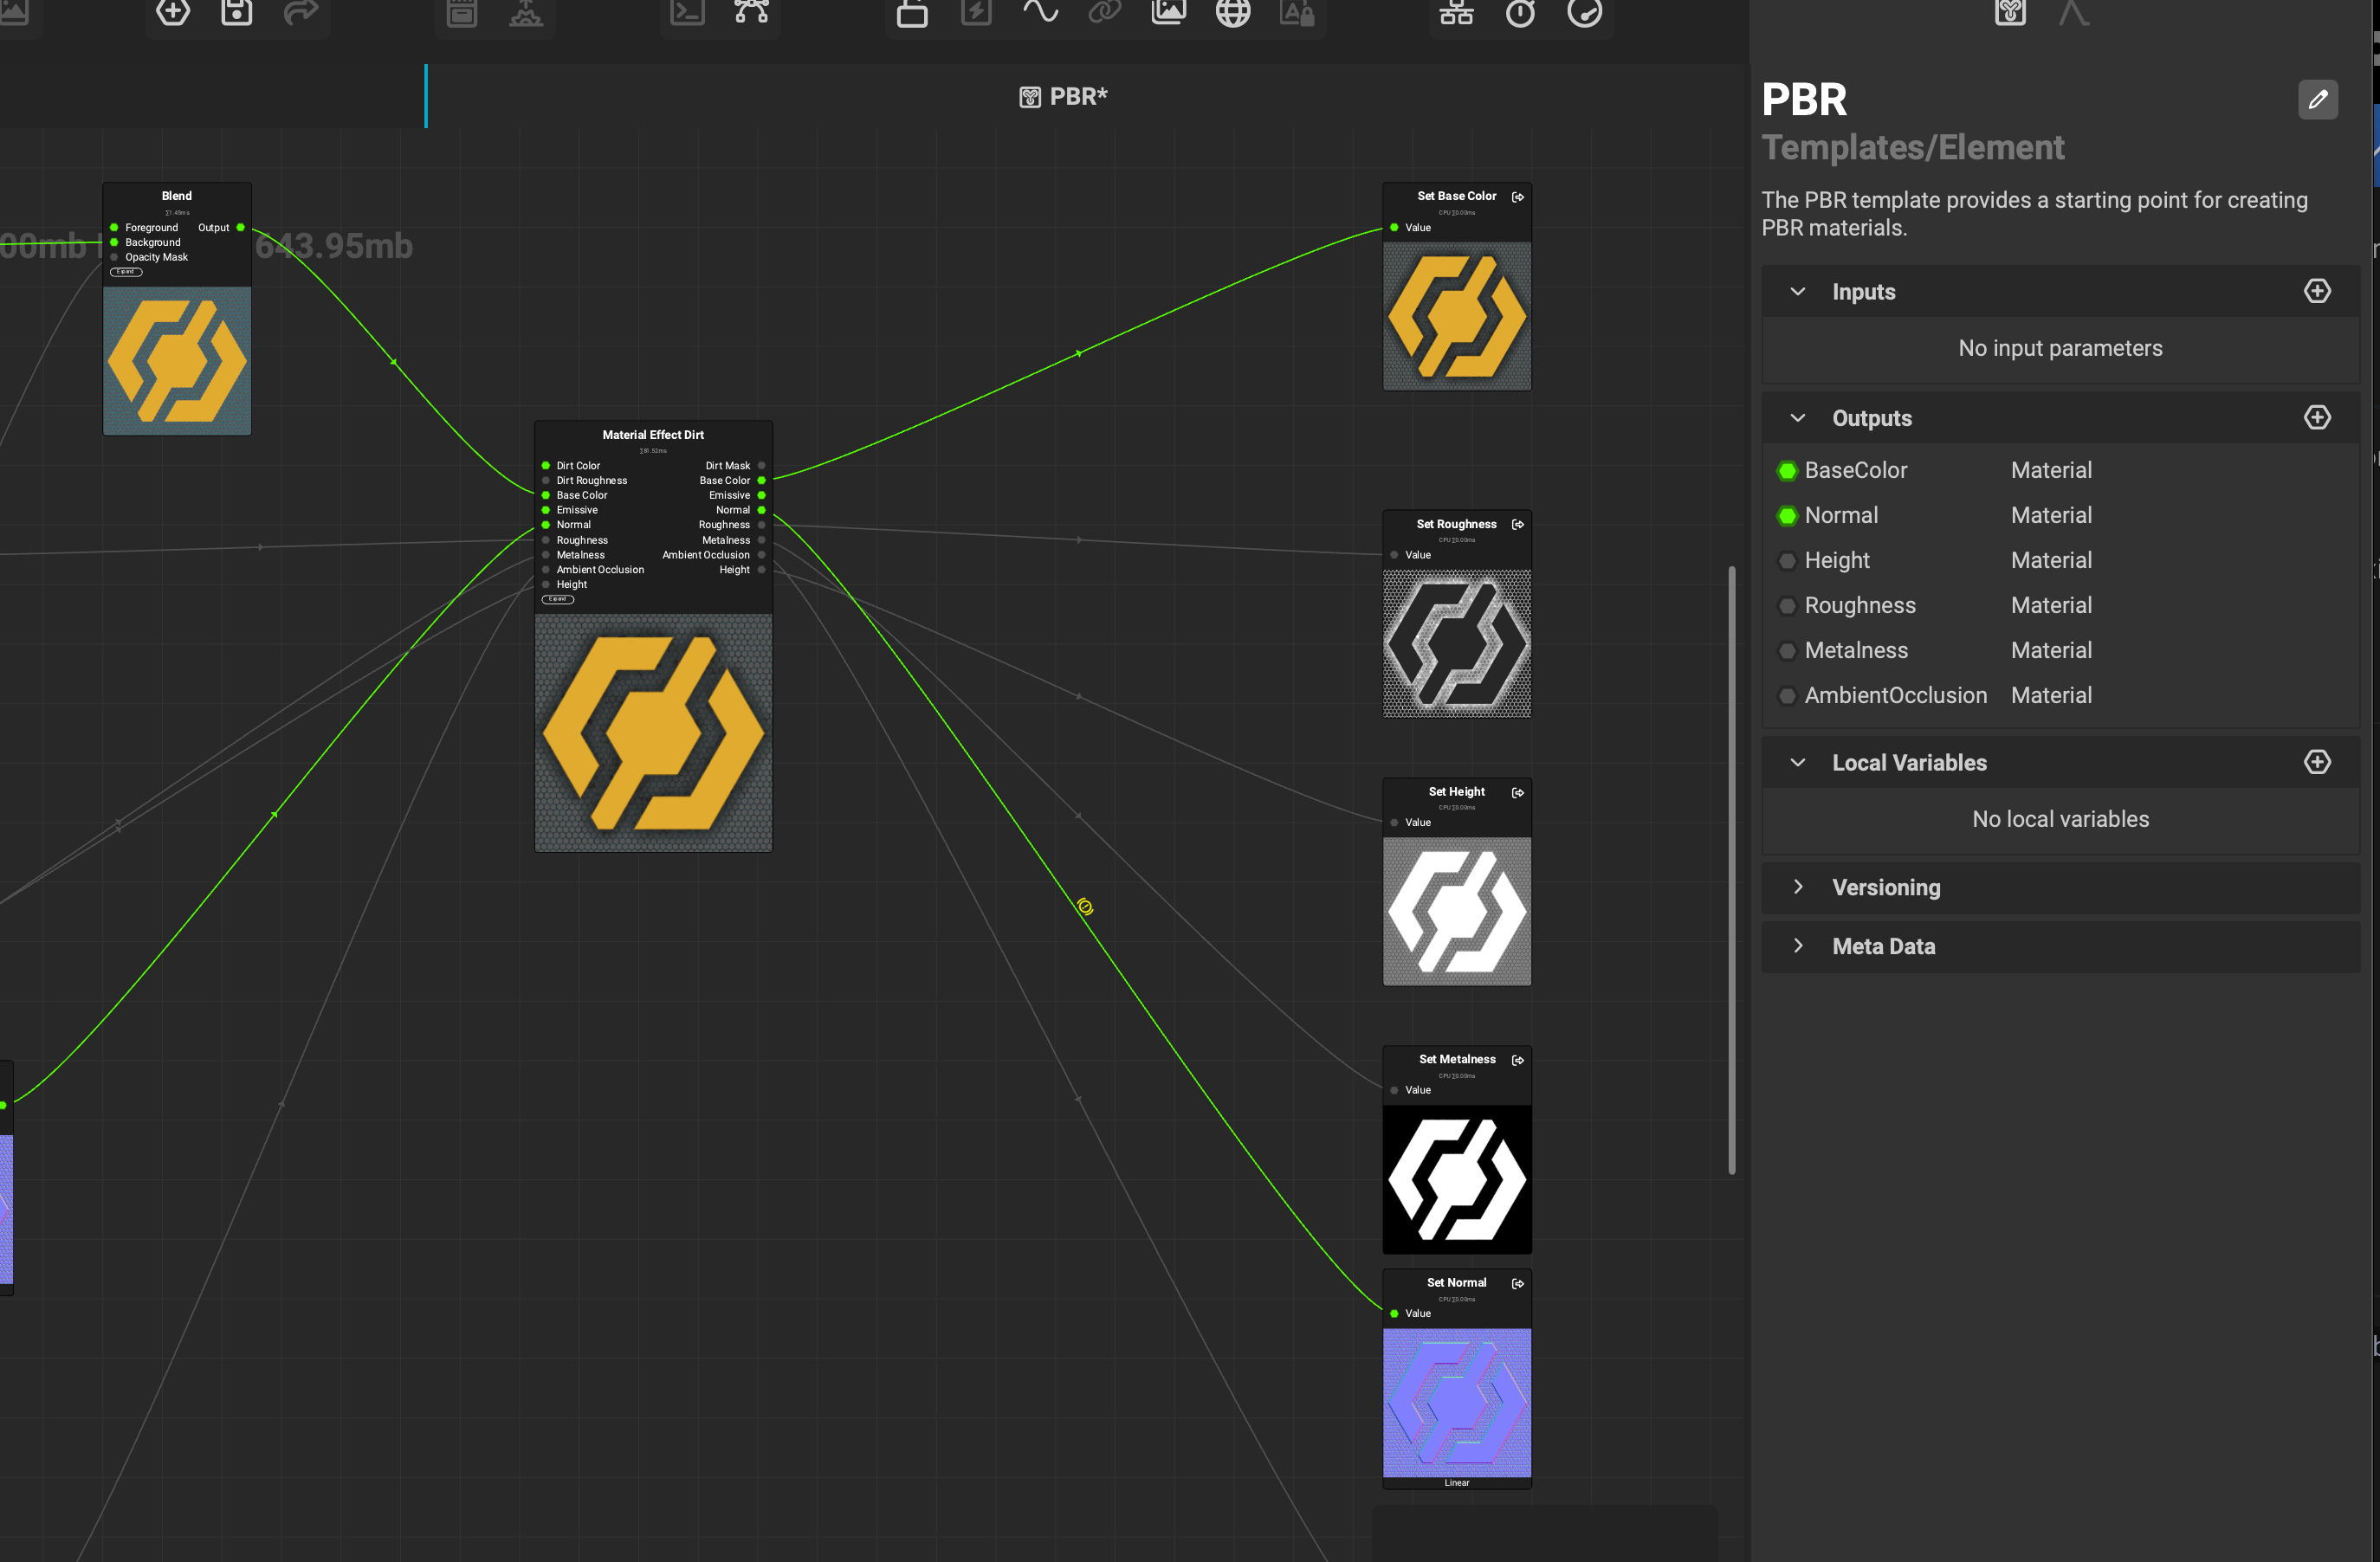Click the output icon on Set Roughness node

click(1517, 524)
